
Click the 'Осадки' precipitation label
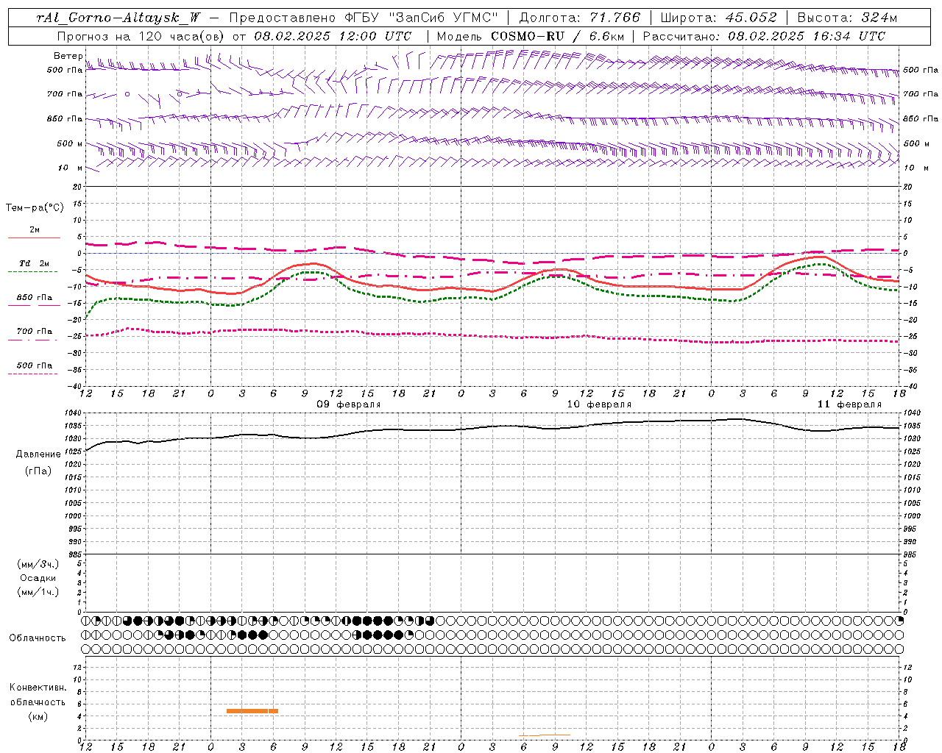tap(38, 578)
